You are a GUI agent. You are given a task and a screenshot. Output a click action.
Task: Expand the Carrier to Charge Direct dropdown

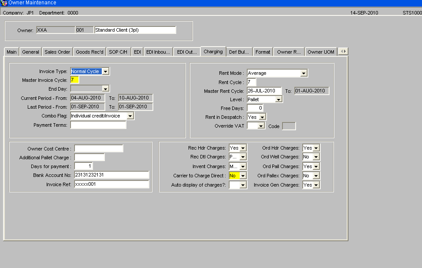tap(243, 176)
